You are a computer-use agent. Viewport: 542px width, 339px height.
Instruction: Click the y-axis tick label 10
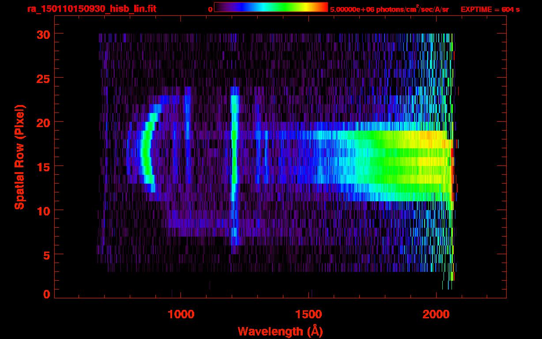pos(42,211)
